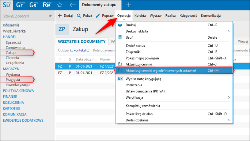The height and width of the screenshot is (141, 250).
Task: Go back with the left arrow
Action: [x=72, y=5]
